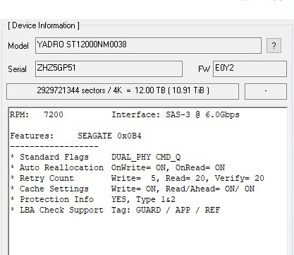Click the Model label text

(18, 46)
